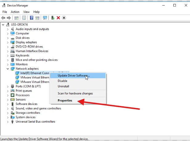190x141 pixels.
Task: Click Scan for hardware changes monitor icon
Action: [x=45, y=18]
